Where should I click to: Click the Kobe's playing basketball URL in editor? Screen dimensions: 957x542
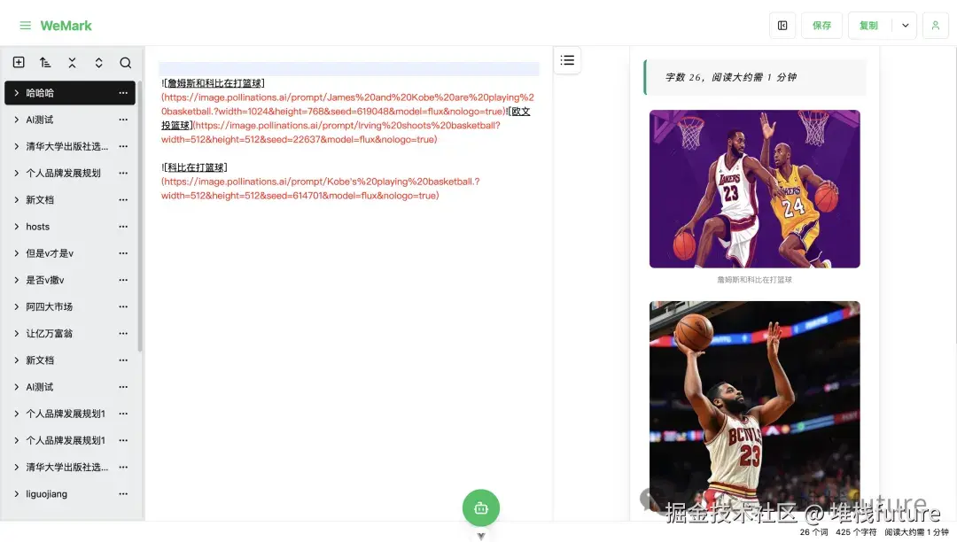click(321, 189)
